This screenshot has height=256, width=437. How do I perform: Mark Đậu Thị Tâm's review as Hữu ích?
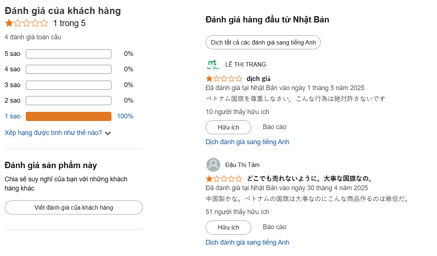228,227
